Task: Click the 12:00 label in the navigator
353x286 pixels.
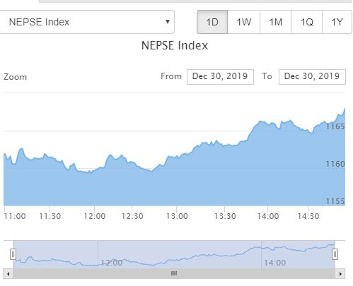Action: [112, 263]
